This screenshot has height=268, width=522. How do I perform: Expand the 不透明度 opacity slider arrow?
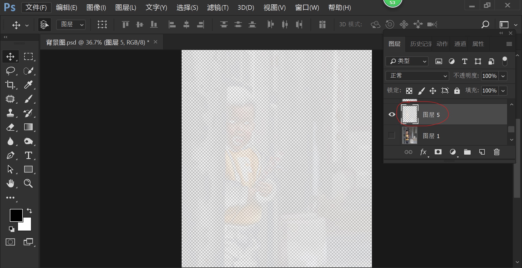pos(503,76)
